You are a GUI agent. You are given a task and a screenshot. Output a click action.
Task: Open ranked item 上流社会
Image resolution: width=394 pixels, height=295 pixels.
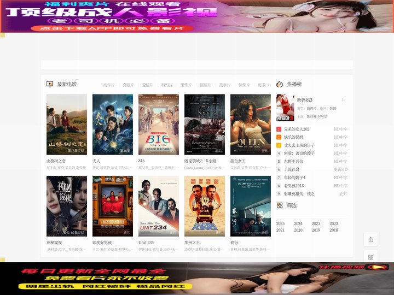292,169
